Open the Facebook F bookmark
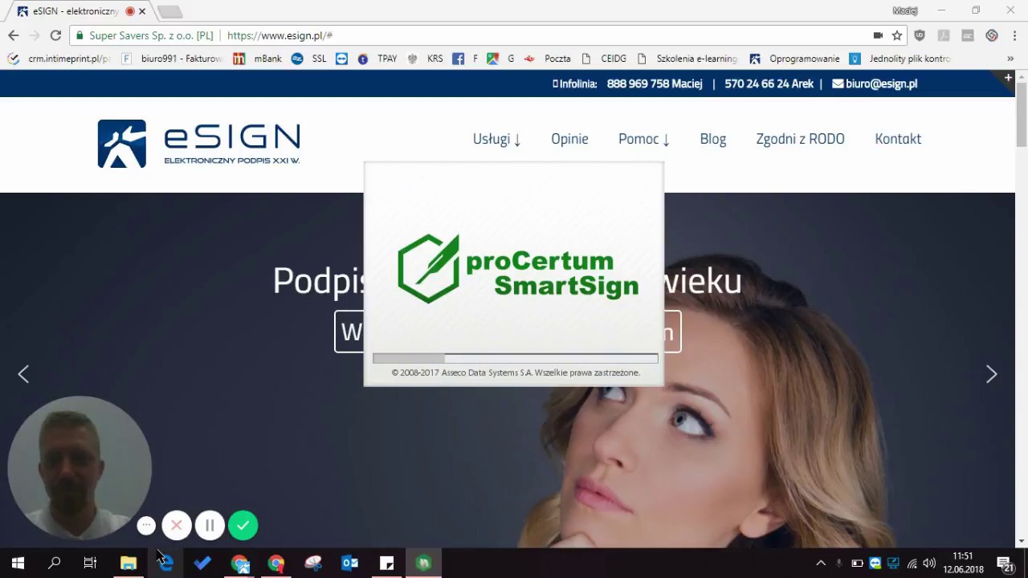 465,59
